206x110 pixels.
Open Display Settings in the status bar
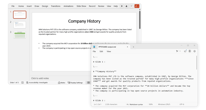[x=75, y=83]
